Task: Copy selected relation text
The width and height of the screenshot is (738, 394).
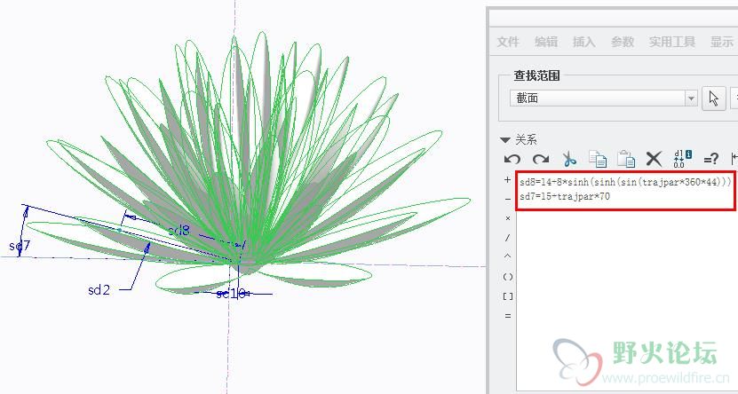Action: 598,159
